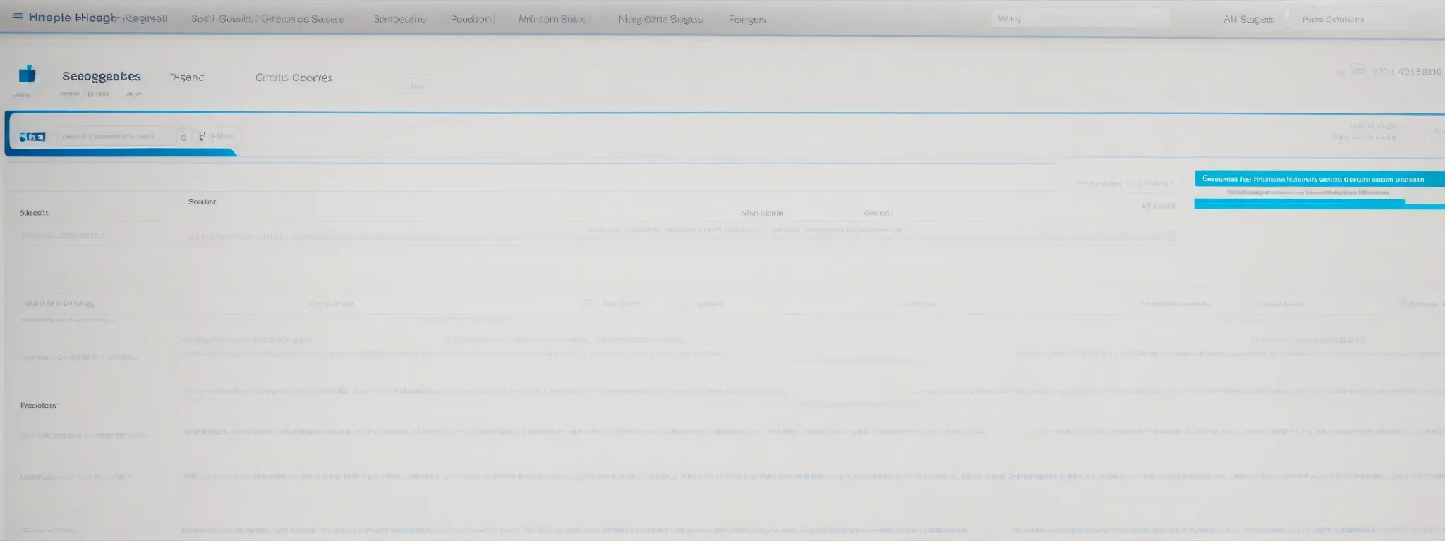
Task: Click the filter text field in blue bar
Action: 116,136
